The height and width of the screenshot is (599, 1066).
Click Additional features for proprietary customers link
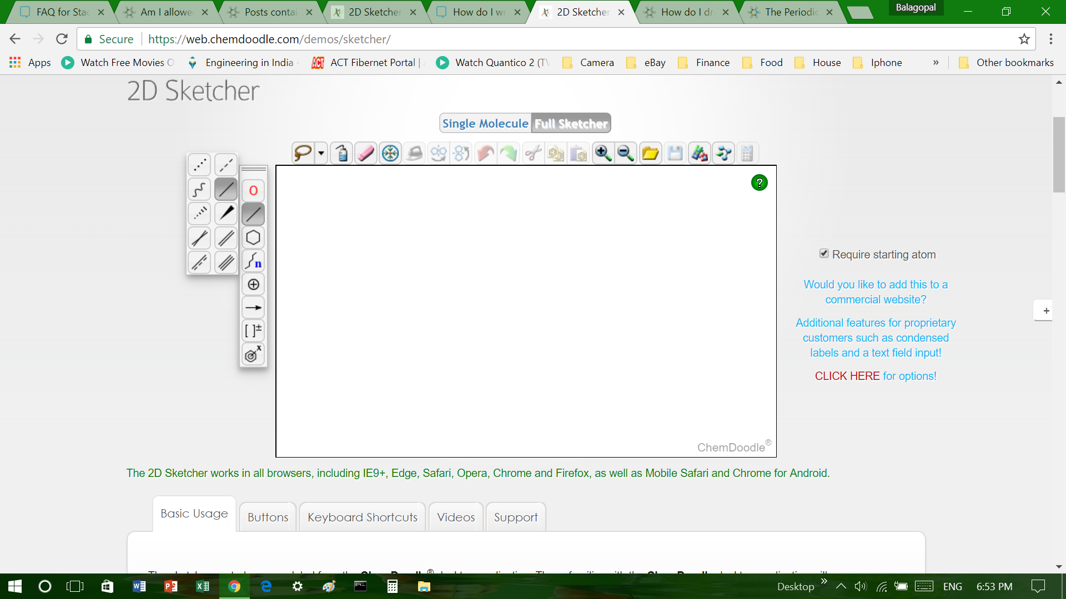(876, 338)
